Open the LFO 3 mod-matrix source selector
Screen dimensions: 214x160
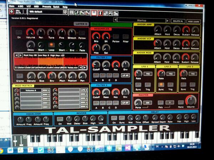[84, 90]
